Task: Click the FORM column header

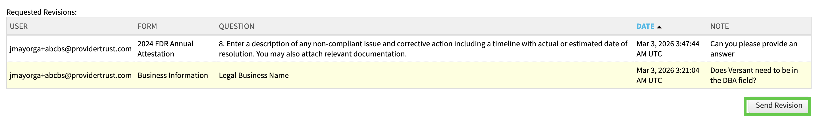Action: [x=147, y=27]
